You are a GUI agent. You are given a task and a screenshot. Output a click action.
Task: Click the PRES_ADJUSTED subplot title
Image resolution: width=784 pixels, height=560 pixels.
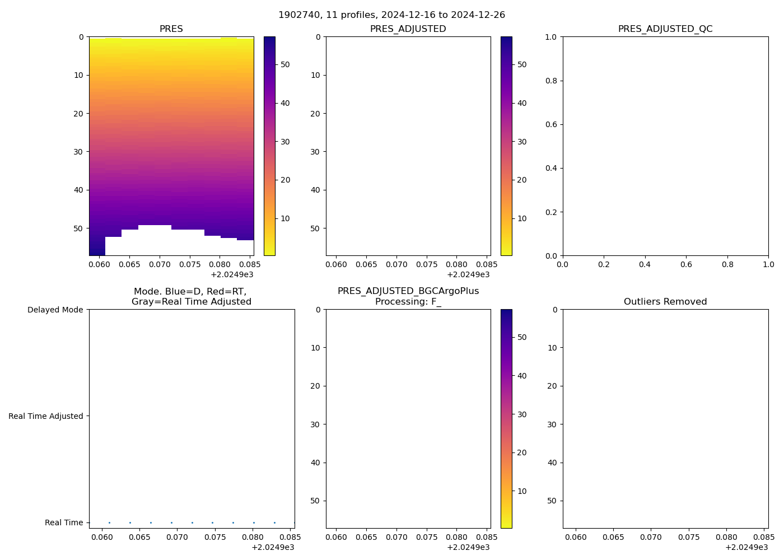pos(408,29)
